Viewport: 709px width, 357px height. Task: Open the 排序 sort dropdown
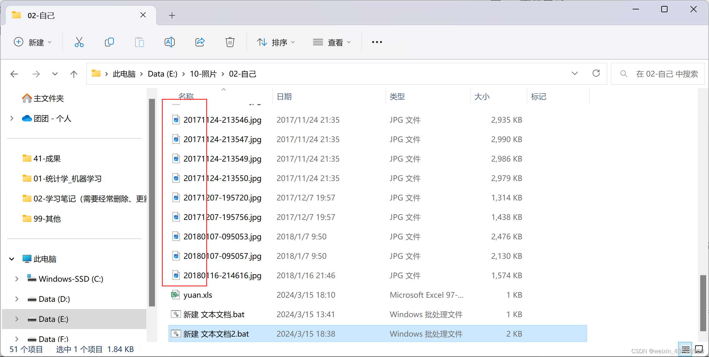click(276, 42)
